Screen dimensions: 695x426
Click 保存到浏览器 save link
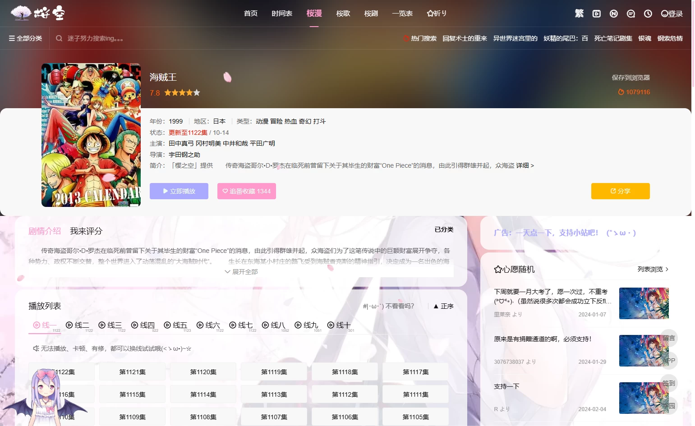631,78
